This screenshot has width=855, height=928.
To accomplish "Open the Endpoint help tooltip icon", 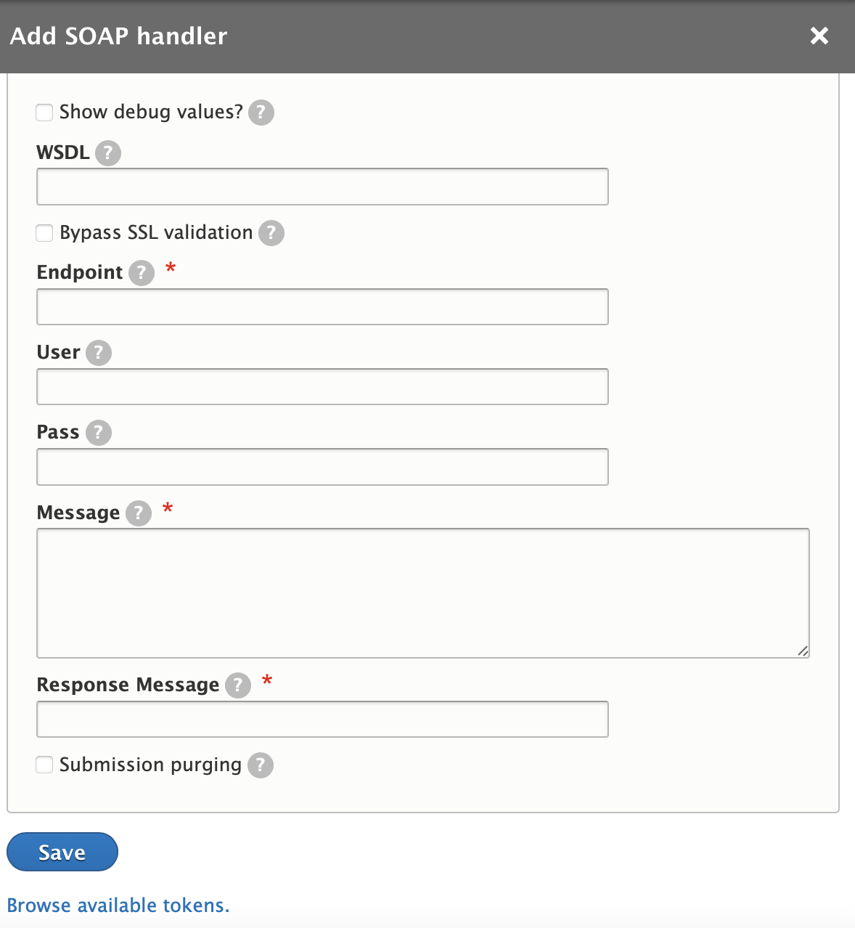I will (142, 273).
